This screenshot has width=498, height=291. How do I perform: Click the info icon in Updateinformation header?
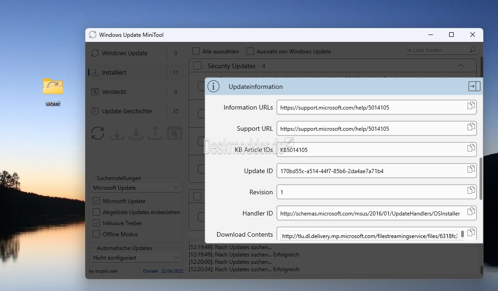[x=213, y=86]
